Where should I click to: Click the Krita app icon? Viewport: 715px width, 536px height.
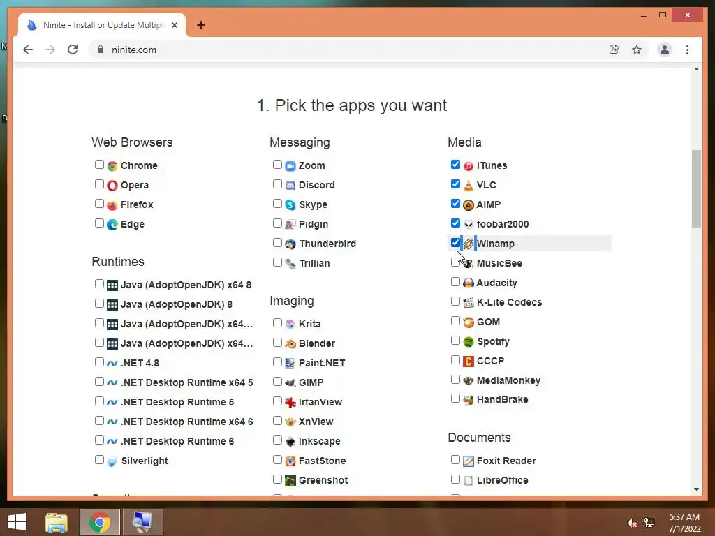click(290, 325)
